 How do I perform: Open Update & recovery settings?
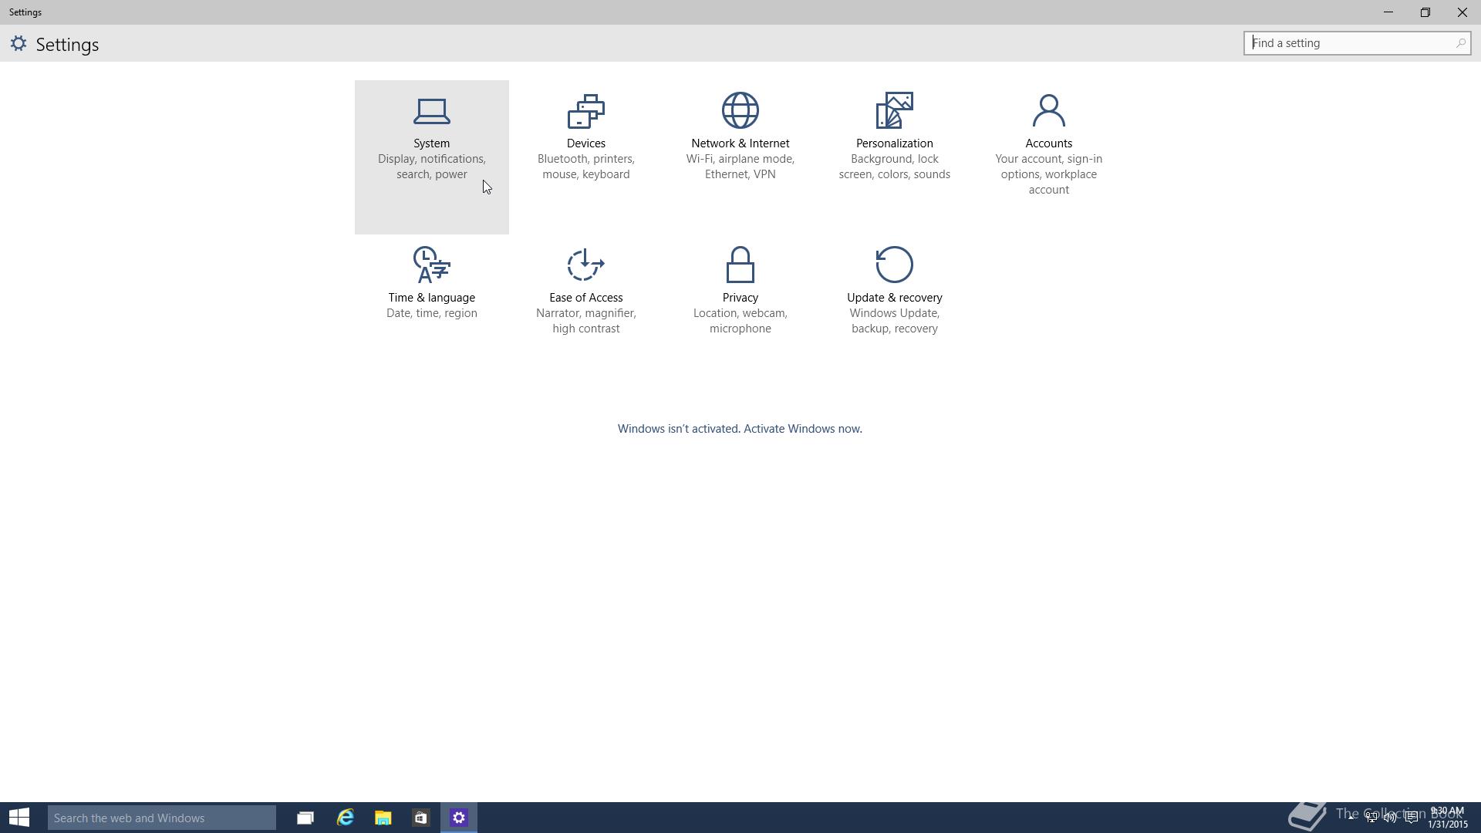(x=894, y=311)
